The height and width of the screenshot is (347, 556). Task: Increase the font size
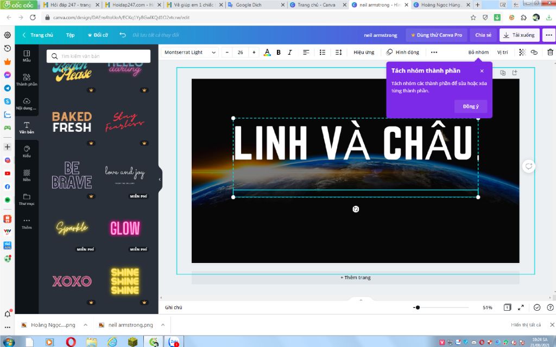(x=254, y=53)
